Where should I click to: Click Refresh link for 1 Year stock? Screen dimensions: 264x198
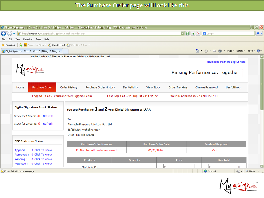coord(48,116)
